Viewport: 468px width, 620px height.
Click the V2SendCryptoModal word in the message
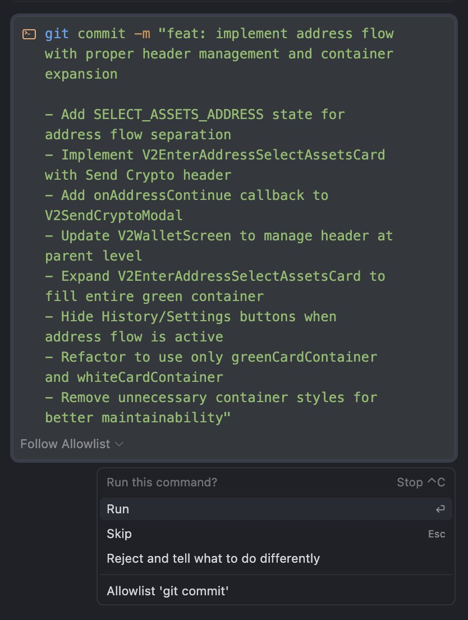[x=114, y=216]
